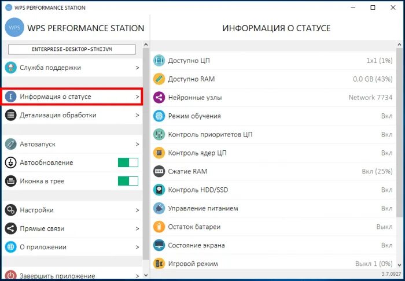Image resolution: width=405 pixels, height=281 pixels.
Task: Click the 1x1 (1%) CPU value
Action: (x=380, y=61)
